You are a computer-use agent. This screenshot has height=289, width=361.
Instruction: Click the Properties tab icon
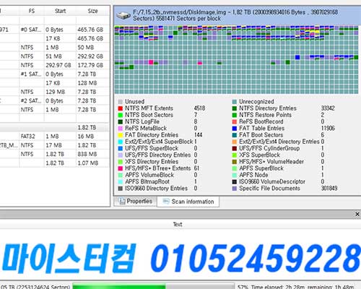coord(122,201)
